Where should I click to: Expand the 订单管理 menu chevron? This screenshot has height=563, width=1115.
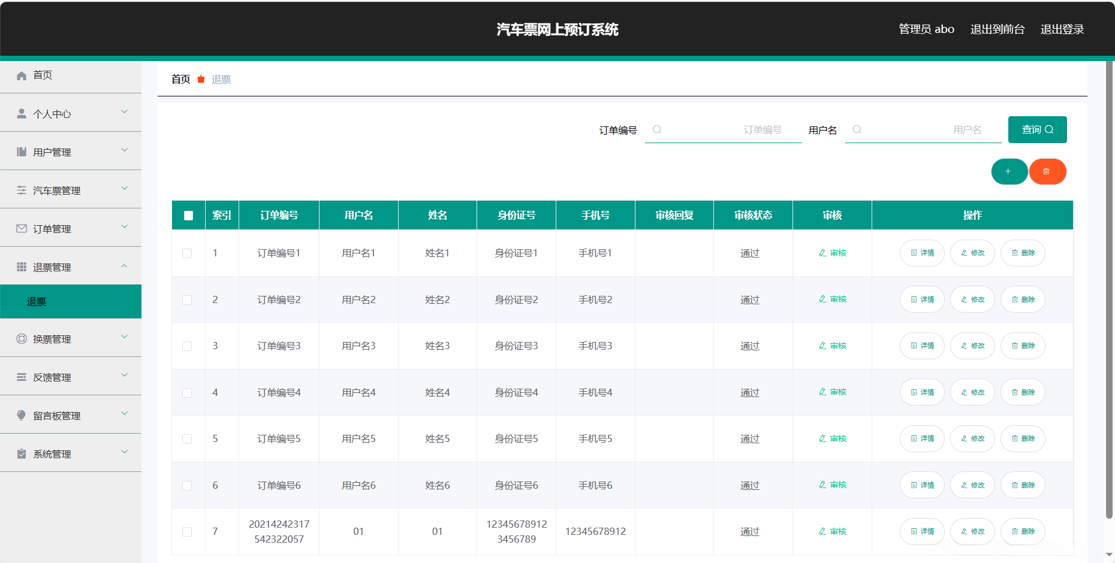(125, 227)
